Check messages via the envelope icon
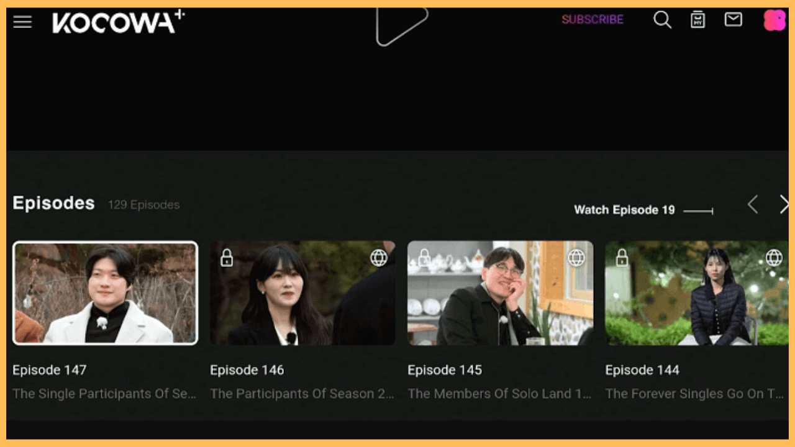Image resolution: width=795 pixels, height=447 pixels. [733, 19]
